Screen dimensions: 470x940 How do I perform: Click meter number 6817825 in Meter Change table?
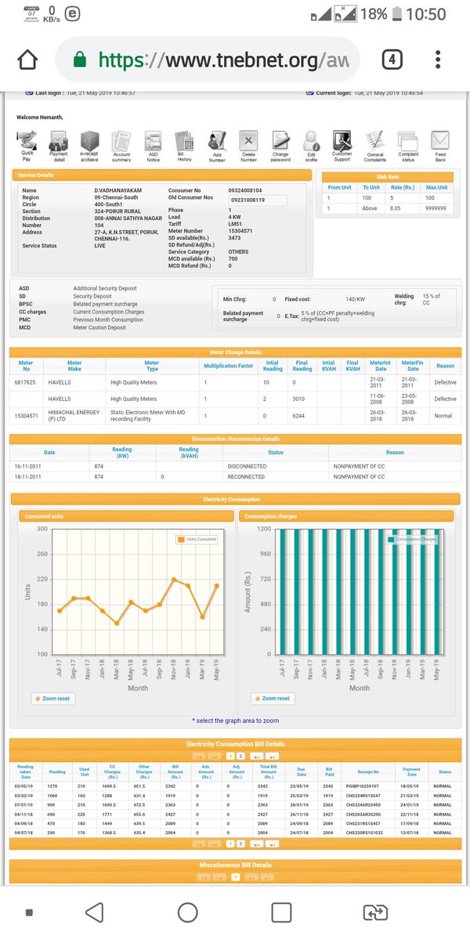tap(23, 381)
